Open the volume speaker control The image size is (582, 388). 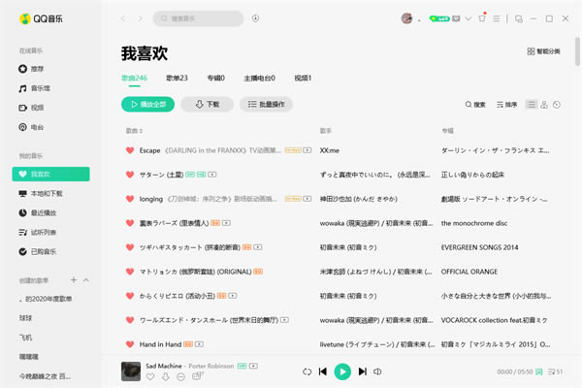tap(377, 372)
